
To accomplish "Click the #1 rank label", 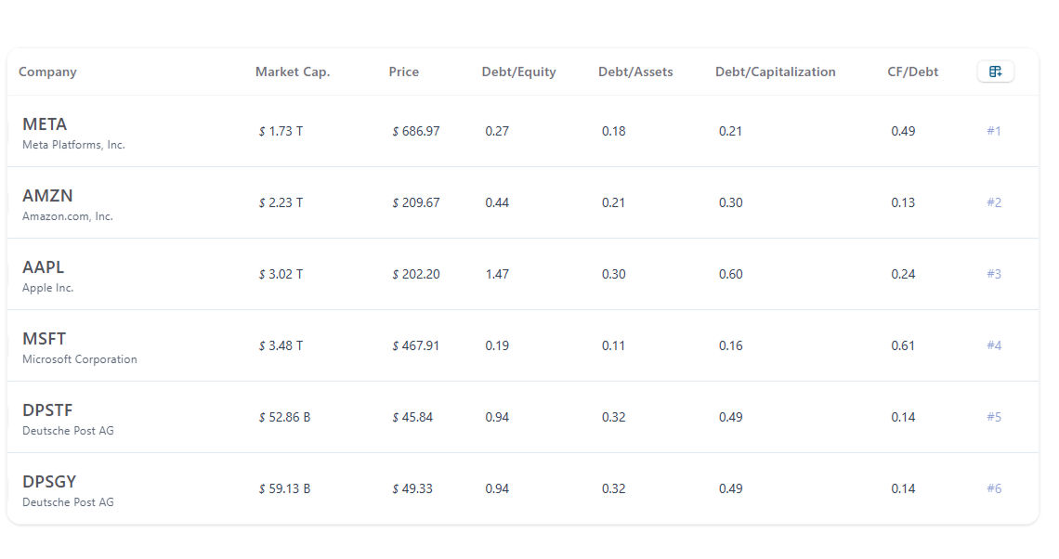I will (x=993, y=131).
